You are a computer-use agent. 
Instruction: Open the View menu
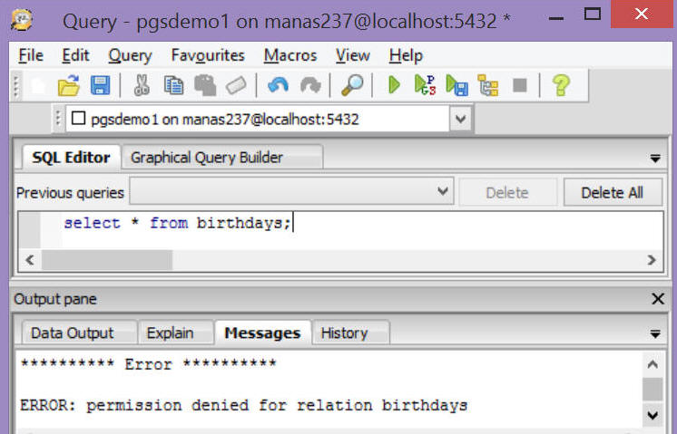point(353,55)
